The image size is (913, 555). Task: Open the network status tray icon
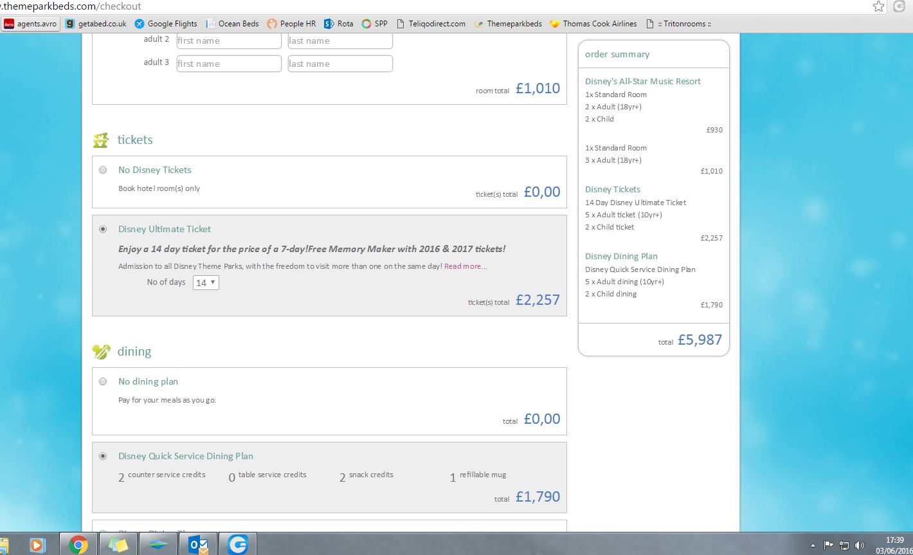844,545
